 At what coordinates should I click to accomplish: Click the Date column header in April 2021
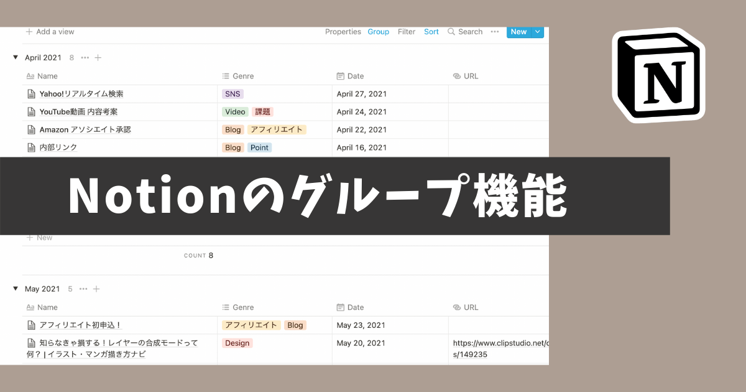pos(350,76)
